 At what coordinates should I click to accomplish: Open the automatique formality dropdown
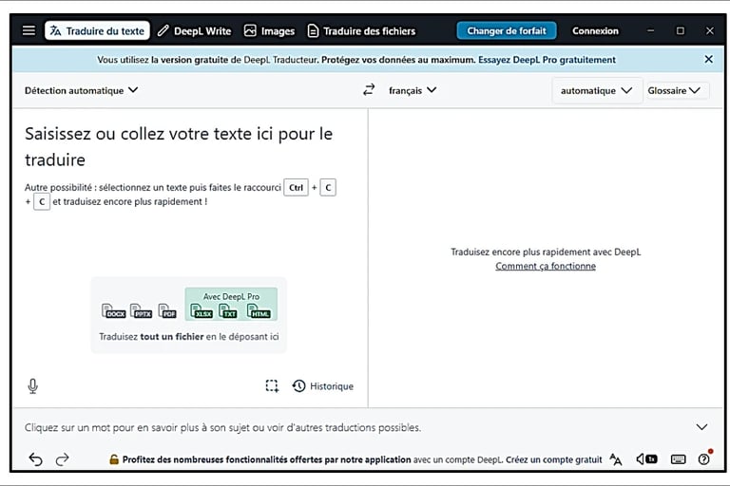596,90
